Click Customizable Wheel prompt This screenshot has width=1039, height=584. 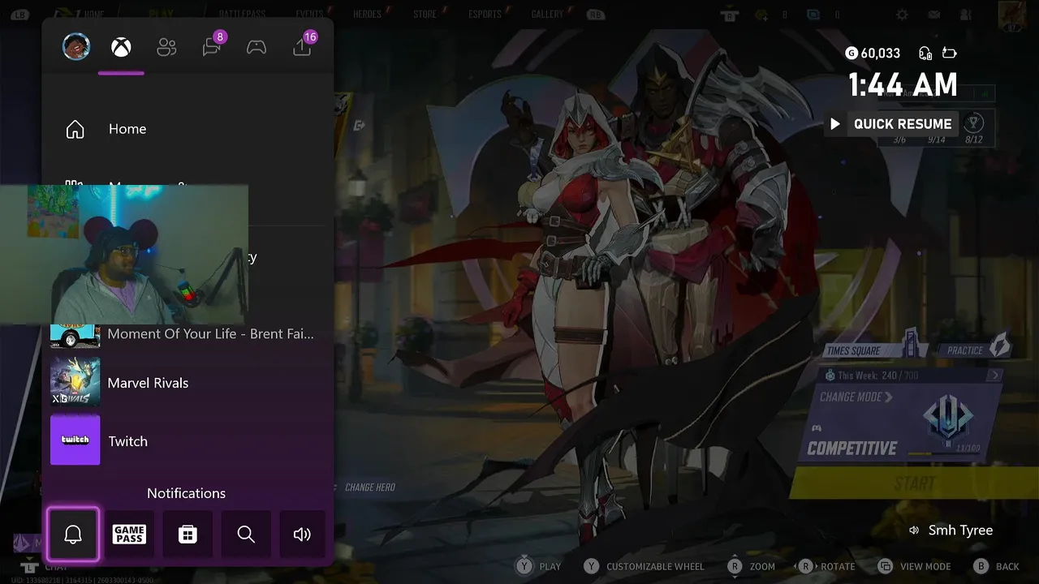point(645,566)
